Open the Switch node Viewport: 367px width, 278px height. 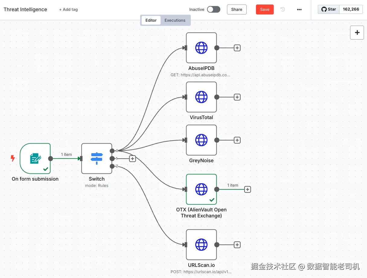pos(97,158)
